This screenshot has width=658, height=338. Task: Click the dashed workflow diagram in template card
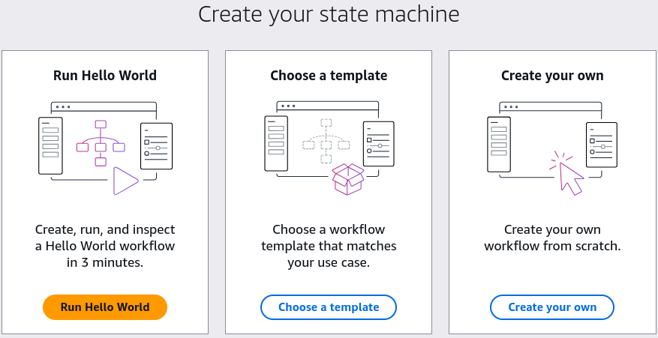326,142
